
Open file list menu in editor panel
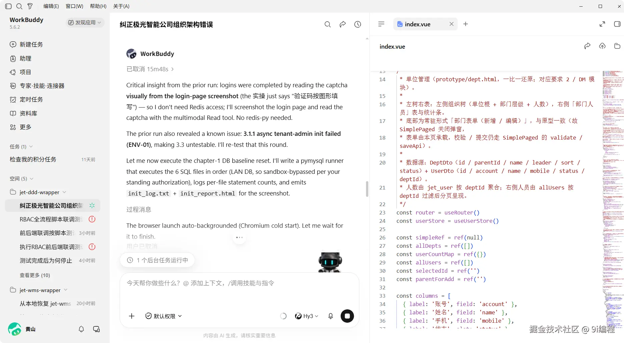(x=381, y=24)
